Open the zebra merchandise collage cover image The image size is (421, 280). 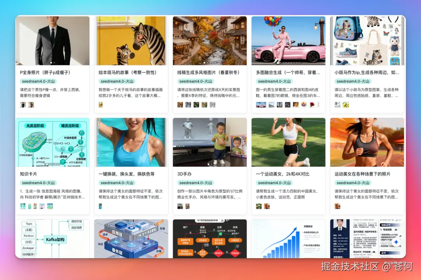point(367,41)
